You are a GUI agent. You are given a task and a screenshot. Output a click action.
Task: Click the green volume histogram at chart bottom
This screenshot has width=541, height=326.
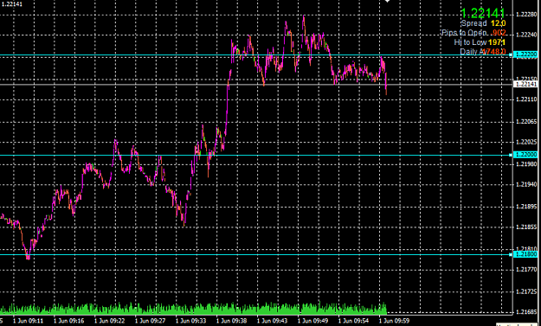coord(193,309)
